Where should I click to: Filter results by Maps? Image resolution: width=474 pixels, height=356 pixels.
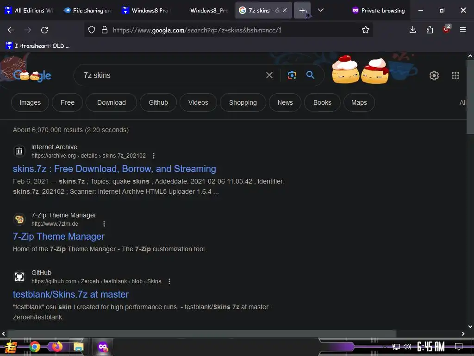359,102
